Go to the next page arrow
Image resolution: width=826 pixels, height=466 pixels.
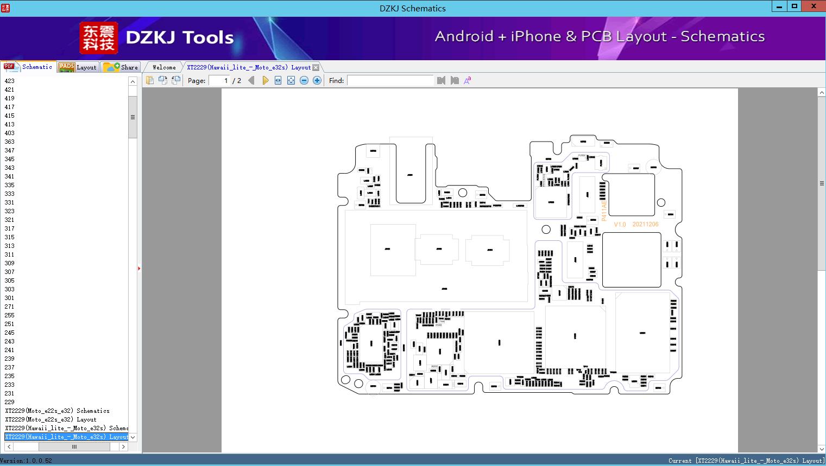pyautogui.click(x=265, y=80)
